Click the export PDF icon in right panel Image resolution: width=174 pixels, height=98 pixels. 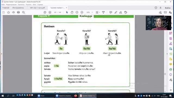(171, 38)
